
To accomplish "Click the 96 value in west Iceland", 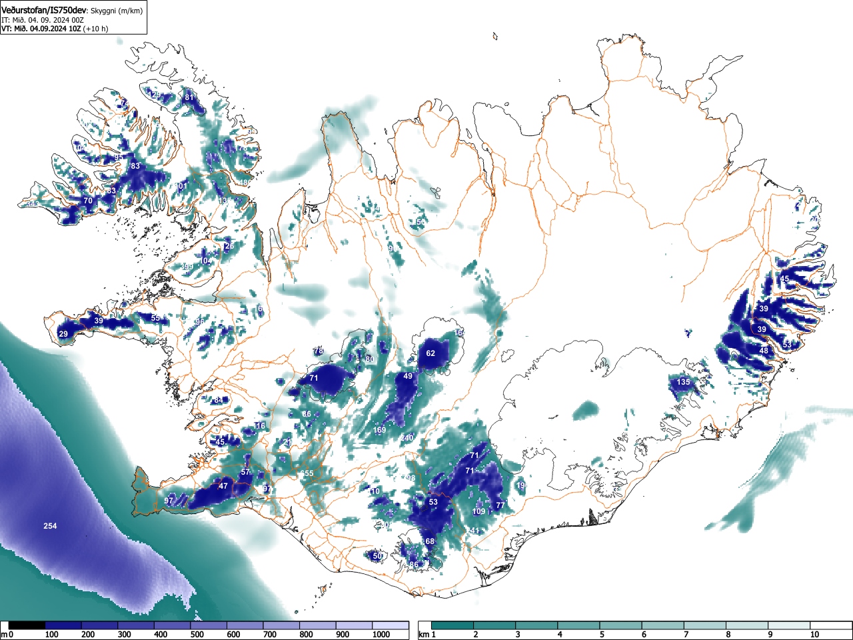I will 199,322.
